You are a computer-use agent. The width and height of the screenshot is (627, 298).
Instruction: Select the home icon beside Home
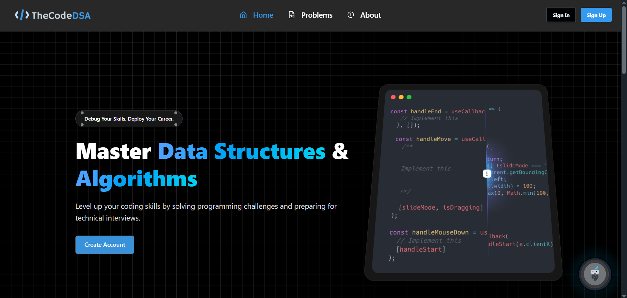click(243, 15)
